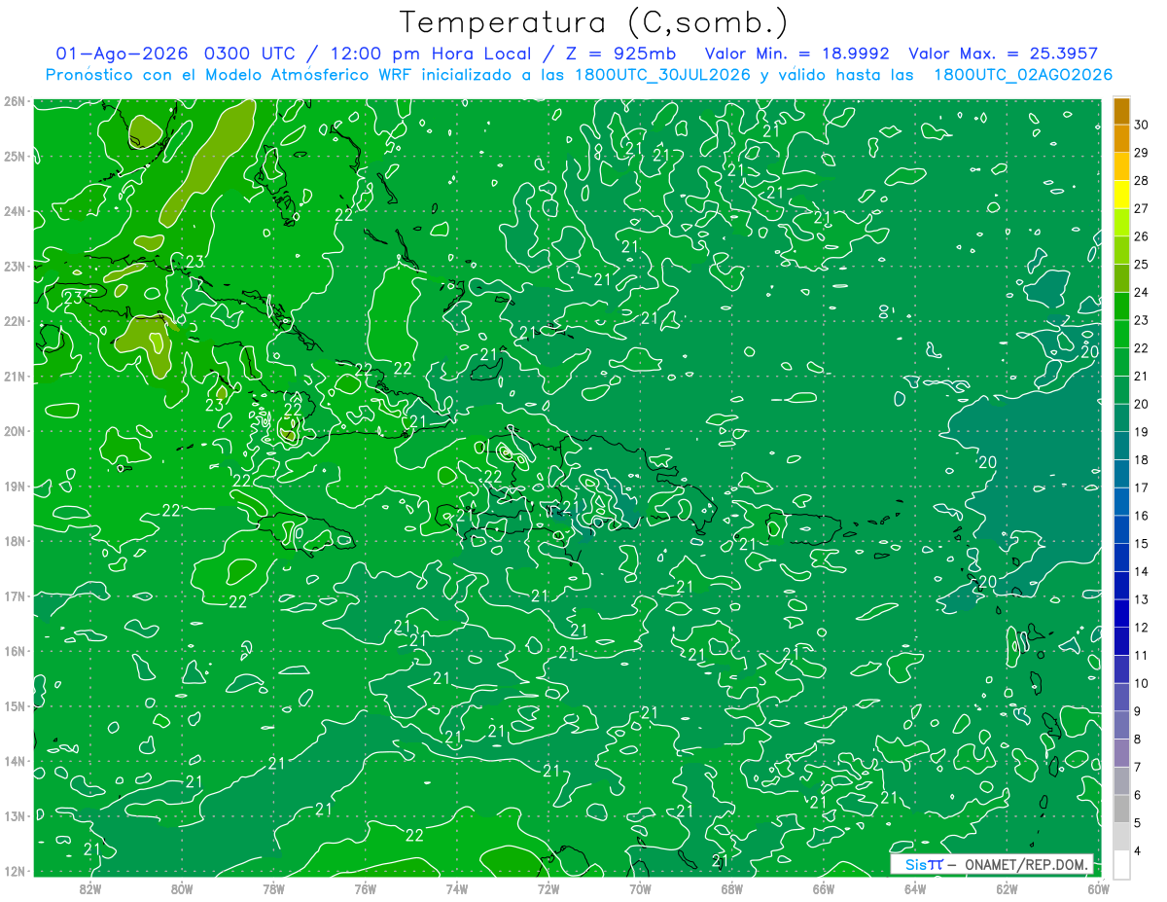Click the 14N latitude axis label
Screen dimensions: 1167x902
point(15,761)
